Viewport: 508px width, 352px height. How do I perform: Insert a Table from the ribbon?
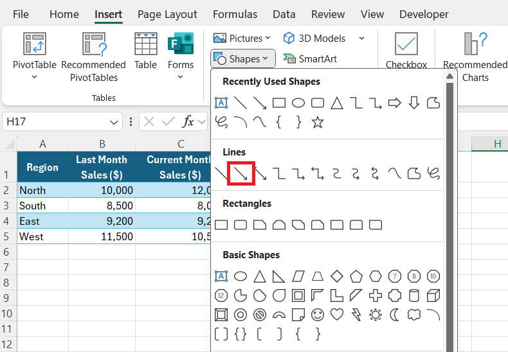[x=146, y=51]
